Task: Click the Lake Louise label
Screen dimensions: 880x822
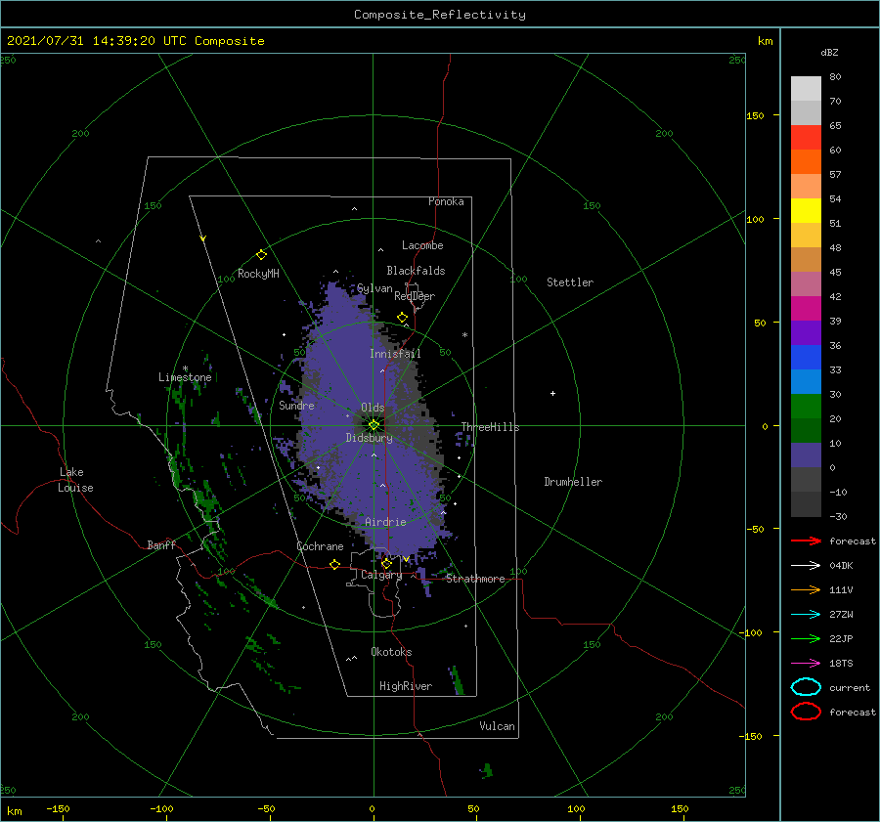Action: (75, 480)
